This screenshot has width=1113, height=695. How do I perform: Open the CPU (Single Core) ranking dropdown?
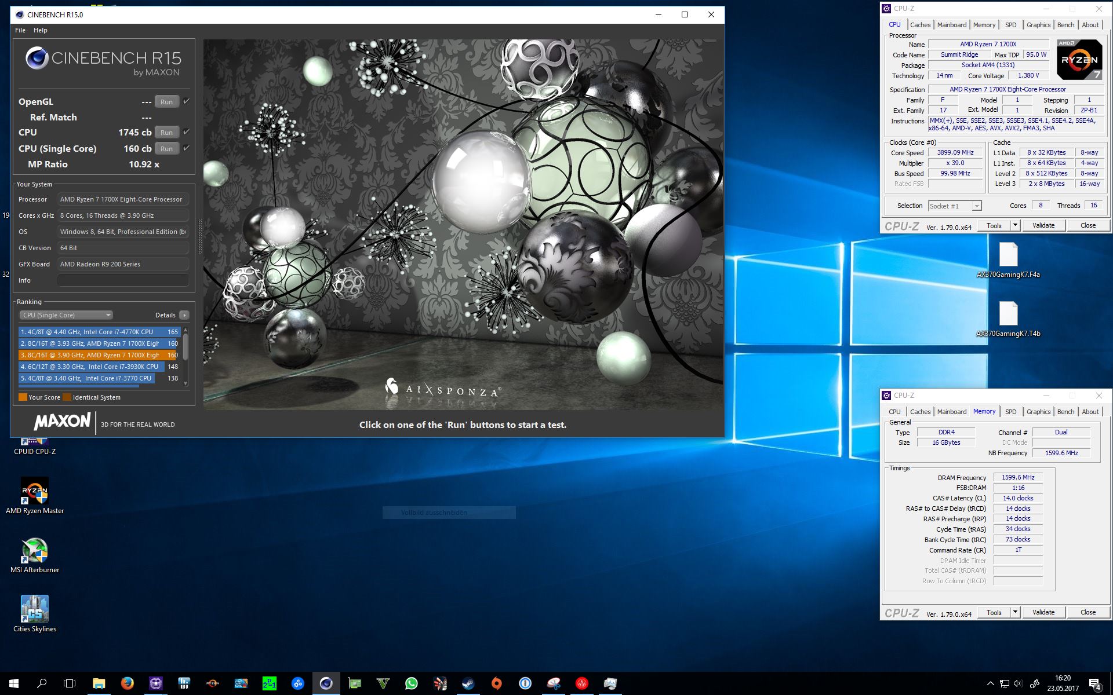click(66, 315)
